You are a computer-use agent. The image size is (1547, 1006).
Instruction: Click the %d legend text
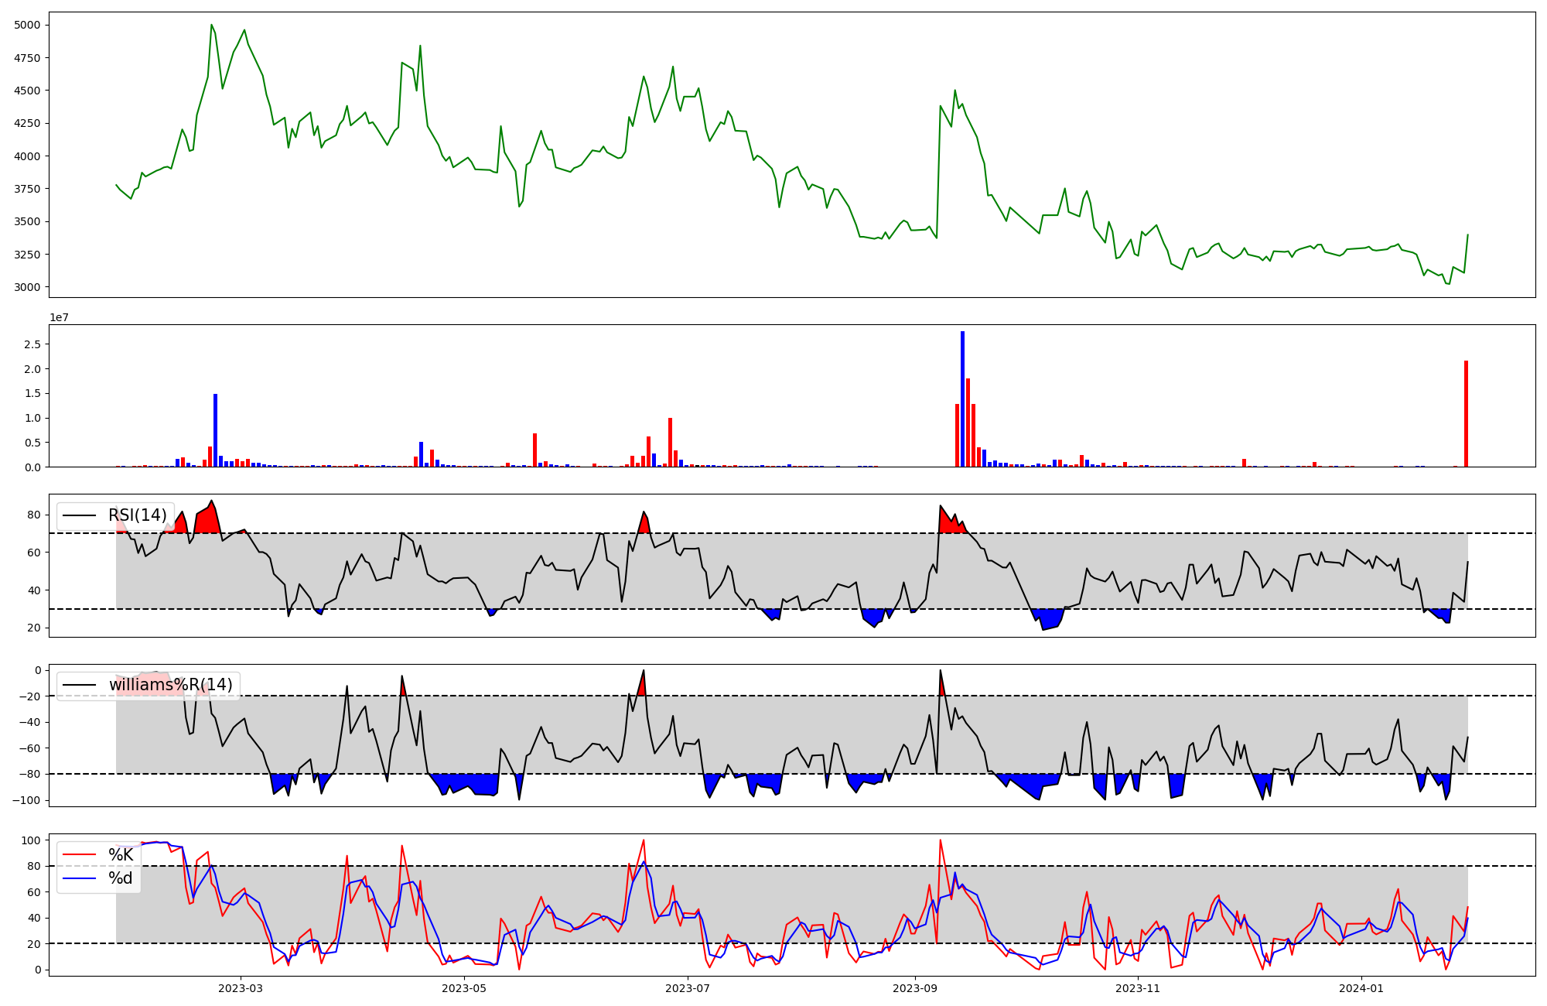click(x=121, y=878)
